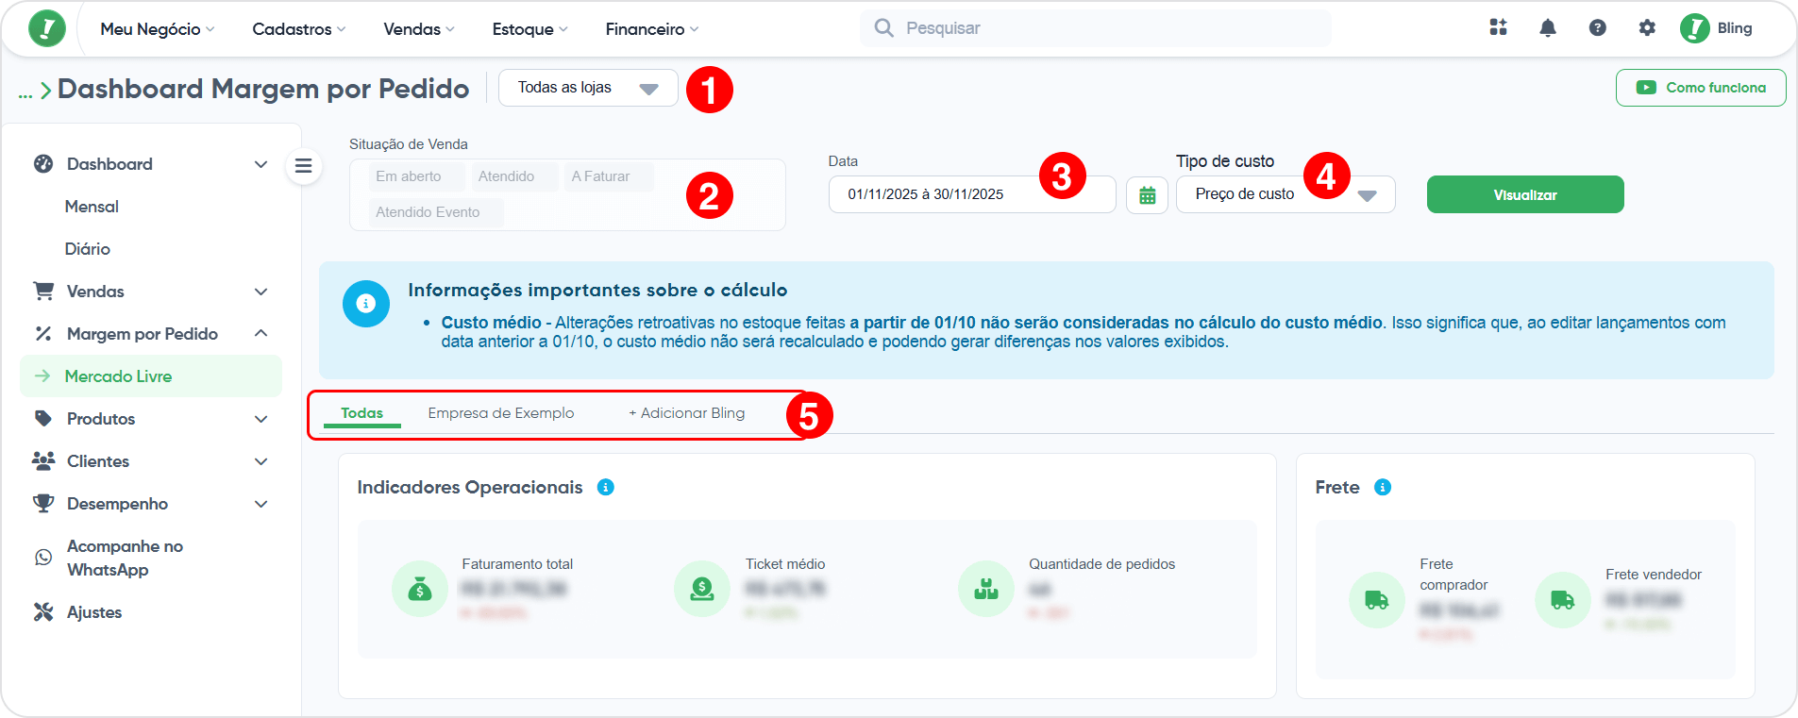
Task: Click the Desempenho trophy icon
Action: (43, 504)
